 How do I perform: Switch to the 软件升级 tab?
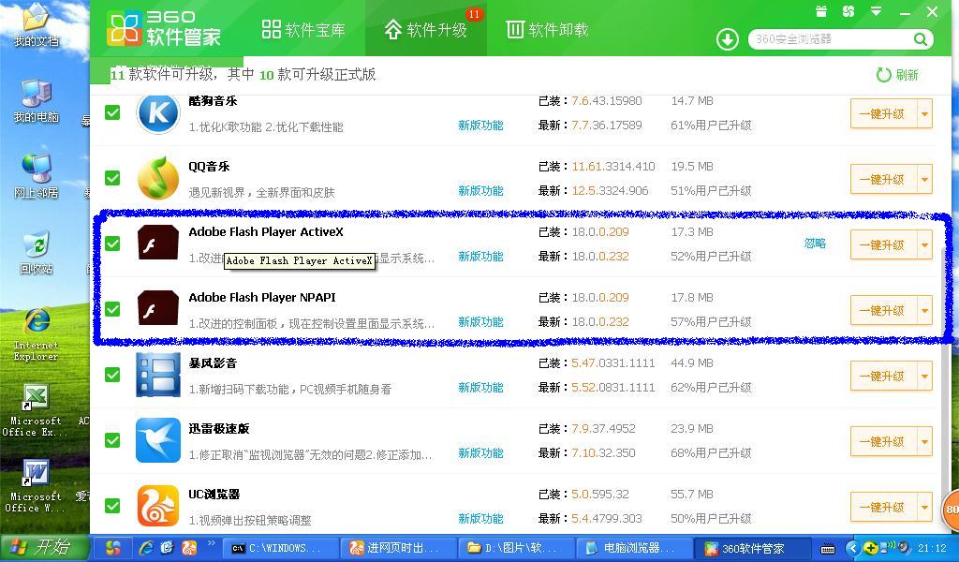(x=426, y=29)
